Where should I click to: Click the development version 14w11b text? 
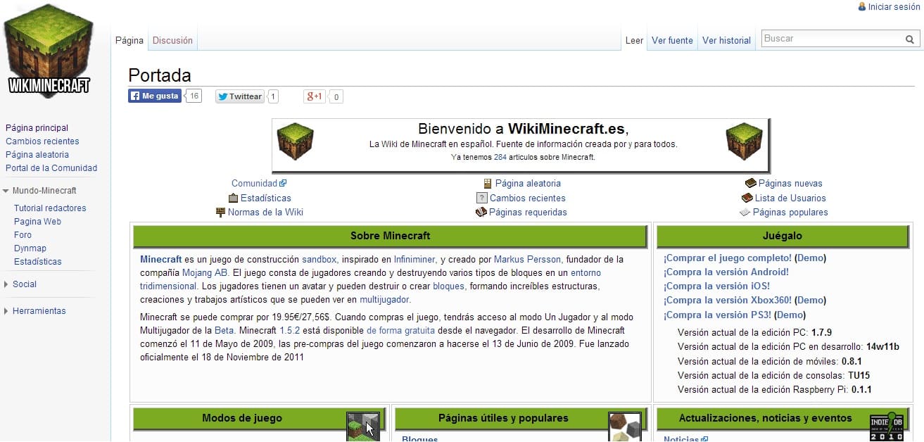[882, 347]
